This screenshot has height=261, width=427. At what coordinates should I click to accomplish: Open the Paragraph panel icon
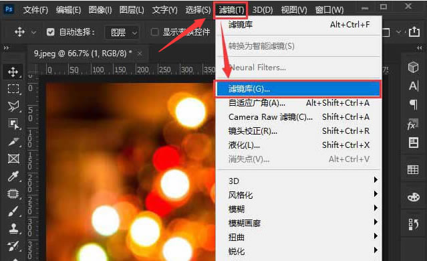(x=414, y=104)
